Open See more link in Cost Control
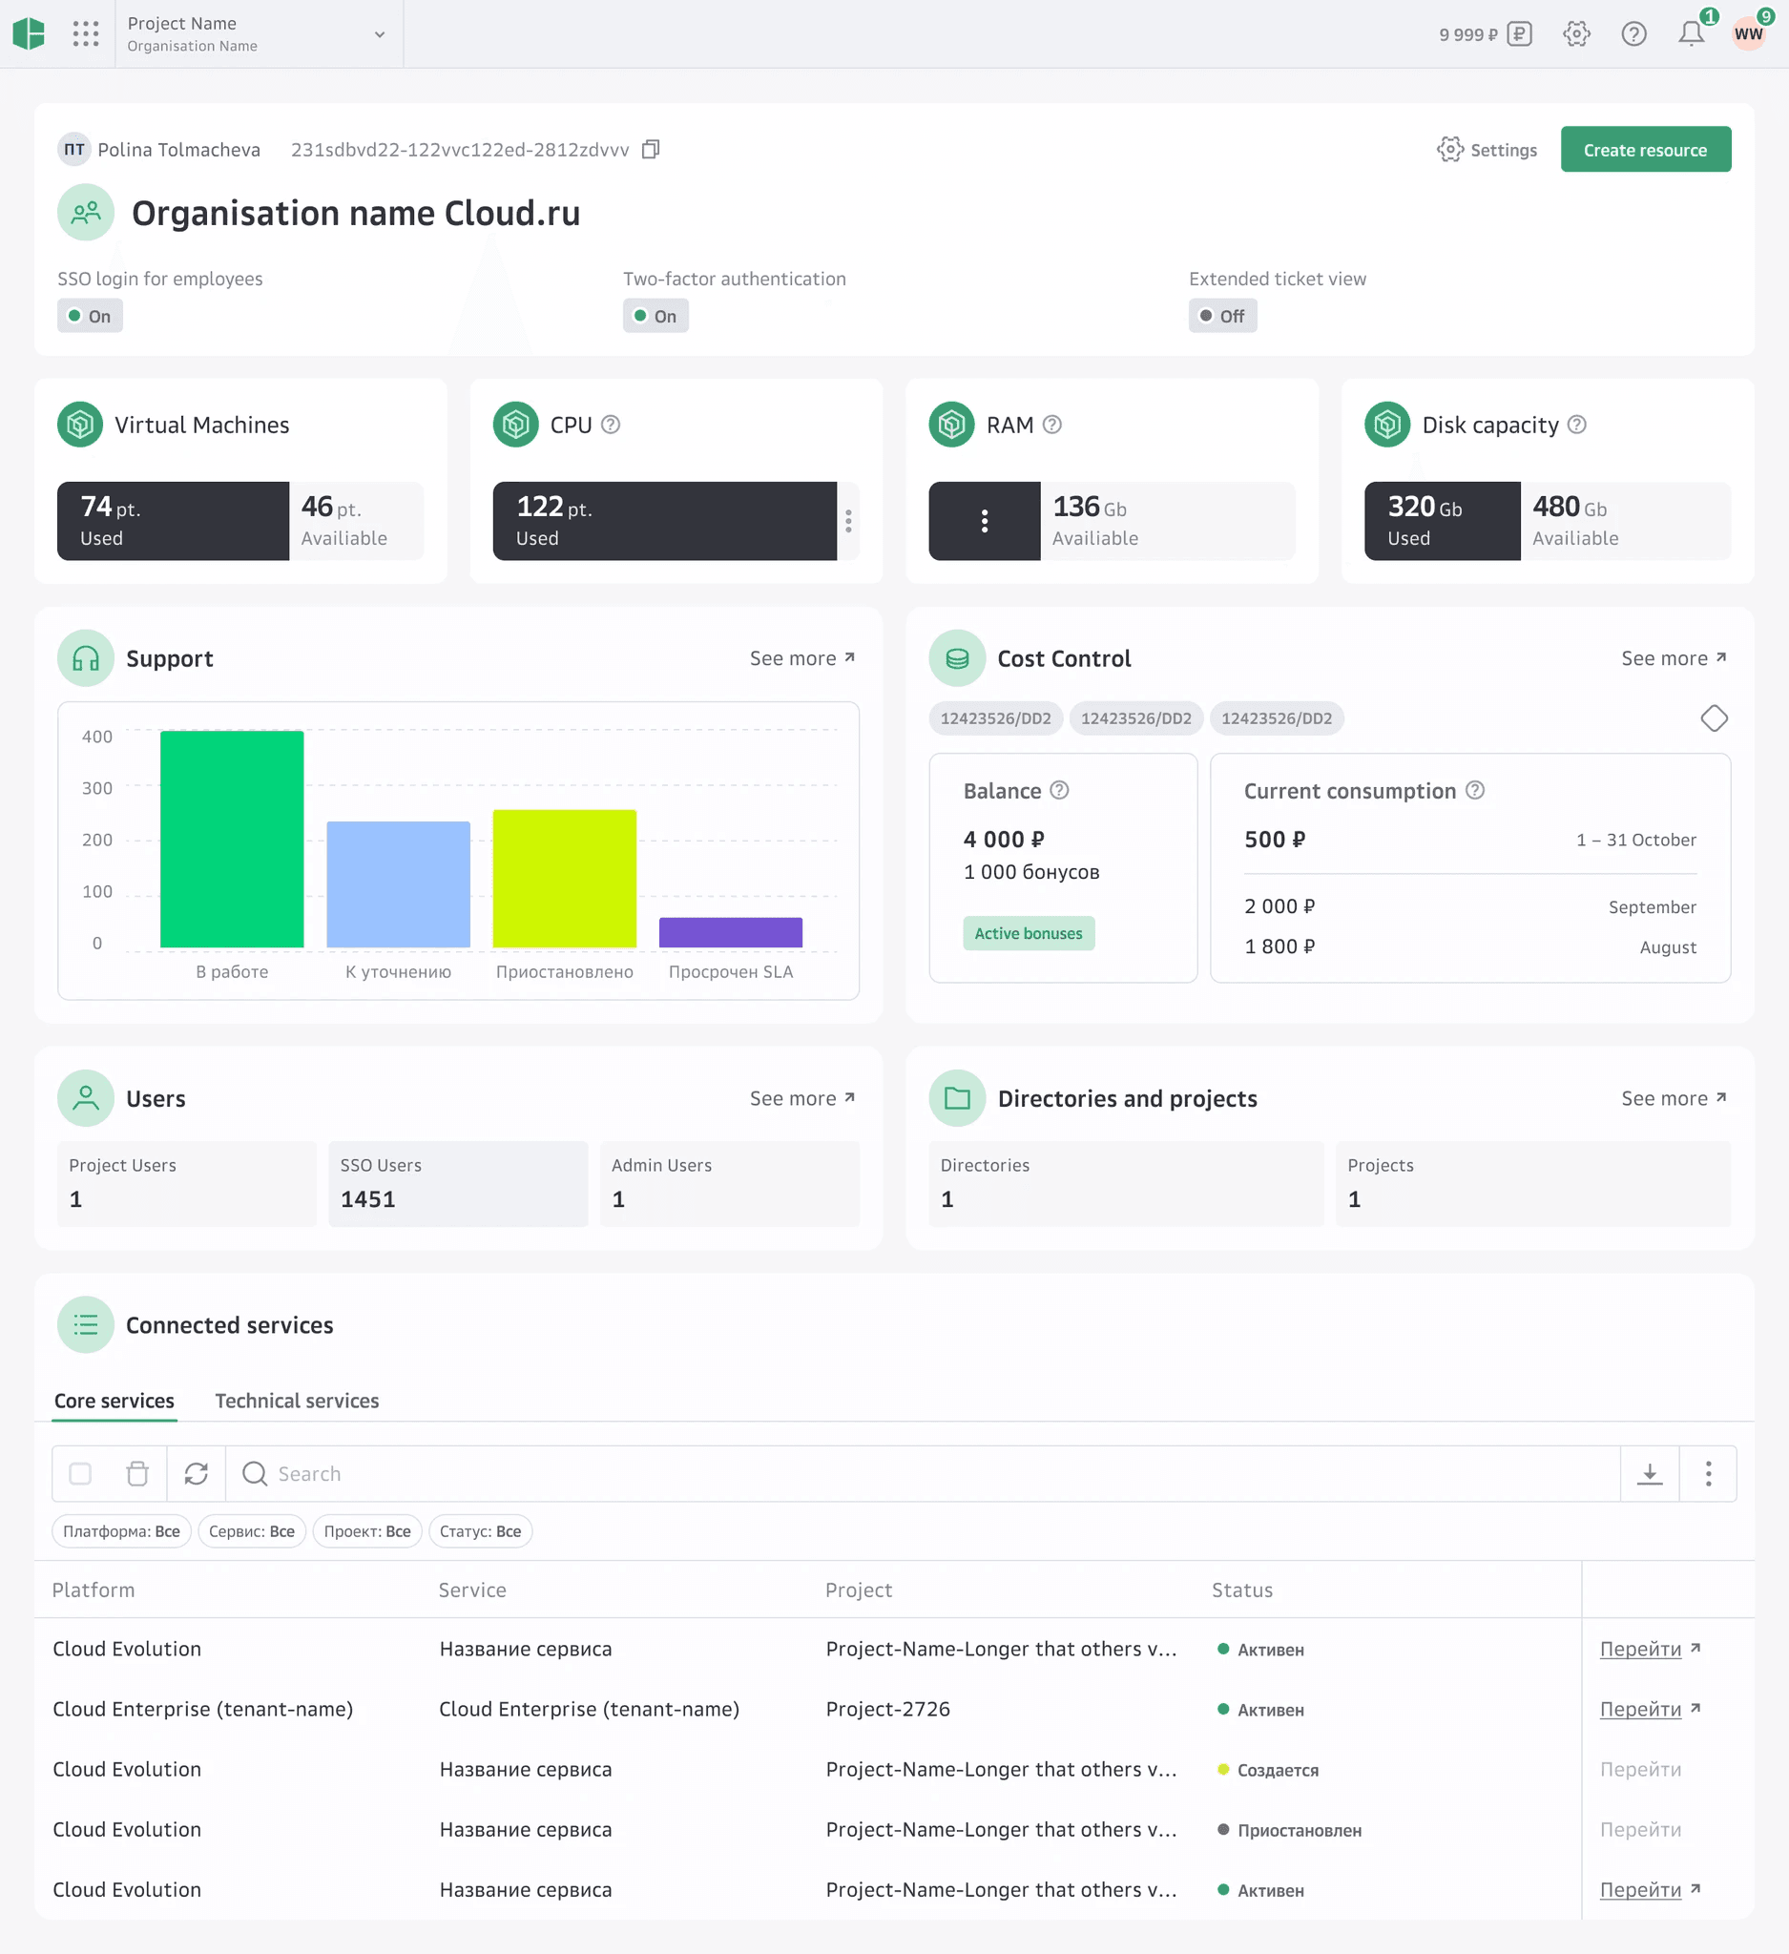1789x1954 pixels. [1675, 658]
